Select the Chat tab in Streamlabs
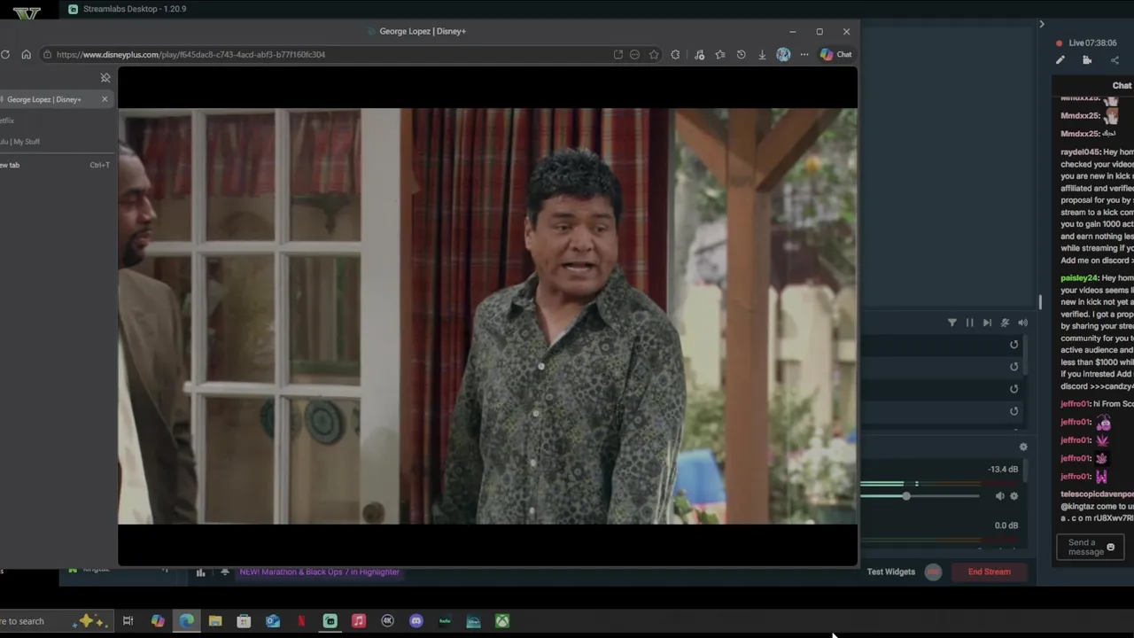Image resolution: width=1134 pixels, height=638 pixels. pos(1122,86)
